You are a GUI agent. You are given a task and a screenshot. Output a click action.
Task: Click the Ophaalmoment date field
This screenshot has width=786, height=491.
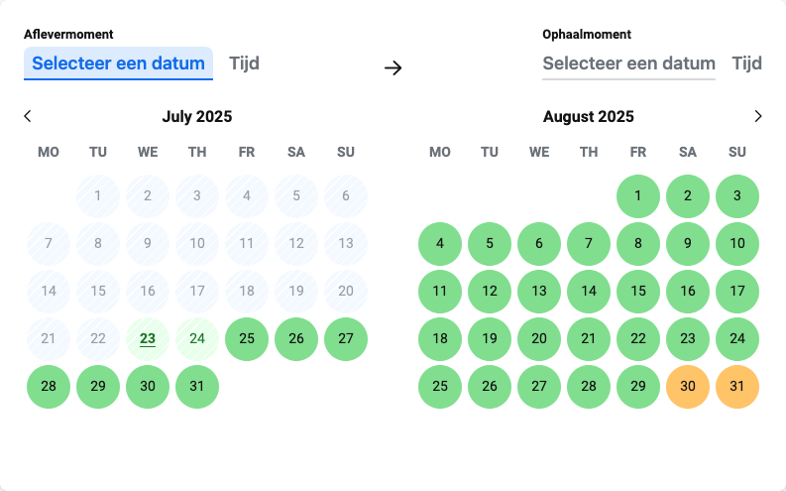[x=628, y=63]
